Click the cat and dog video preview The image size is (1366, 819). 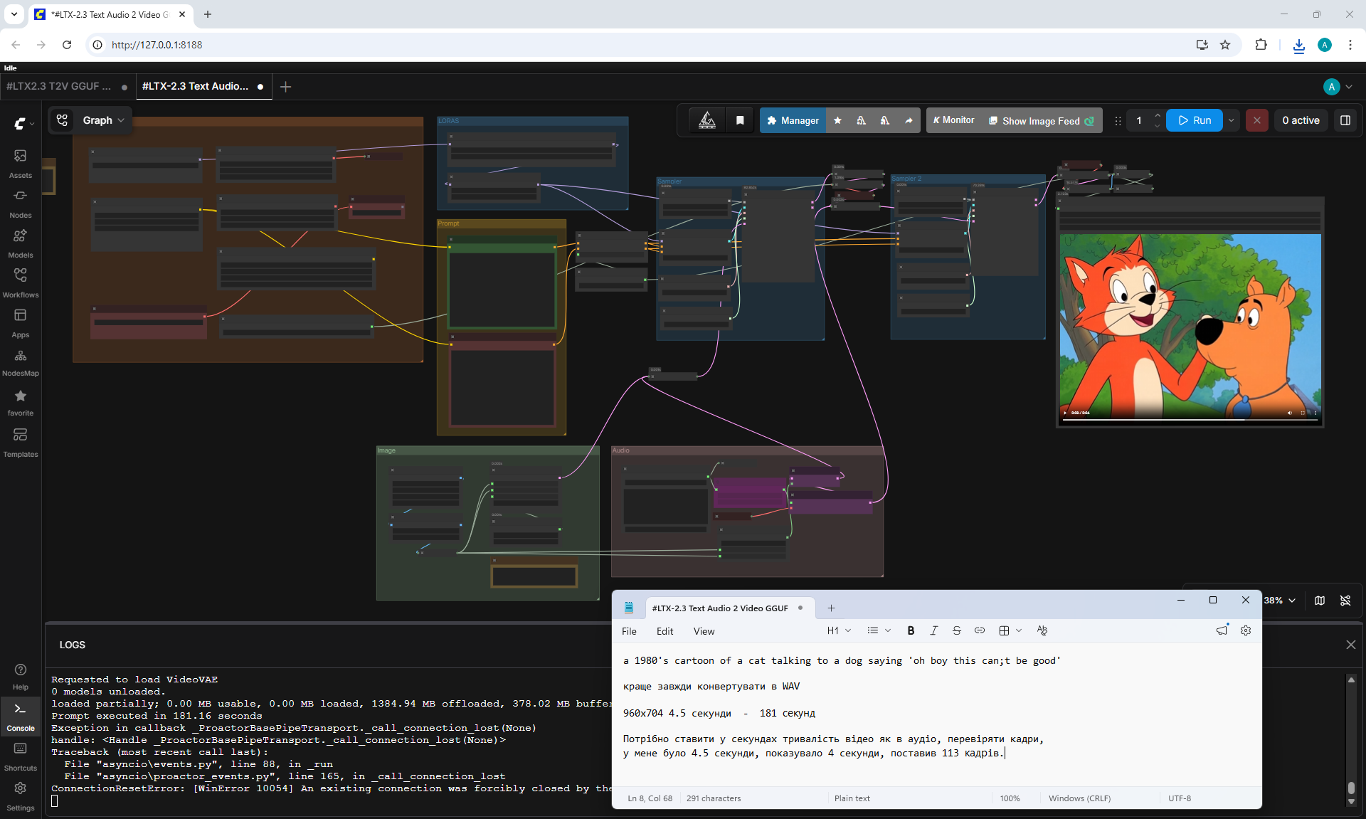[1190, 324]
